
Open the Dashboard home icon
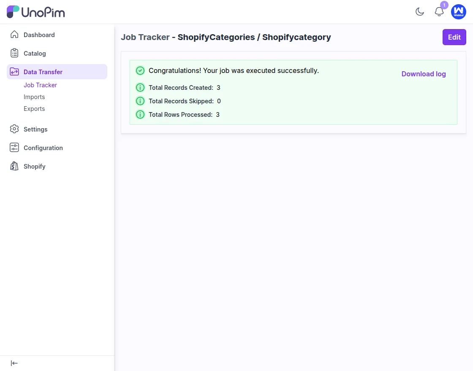(x=14, y=35)
